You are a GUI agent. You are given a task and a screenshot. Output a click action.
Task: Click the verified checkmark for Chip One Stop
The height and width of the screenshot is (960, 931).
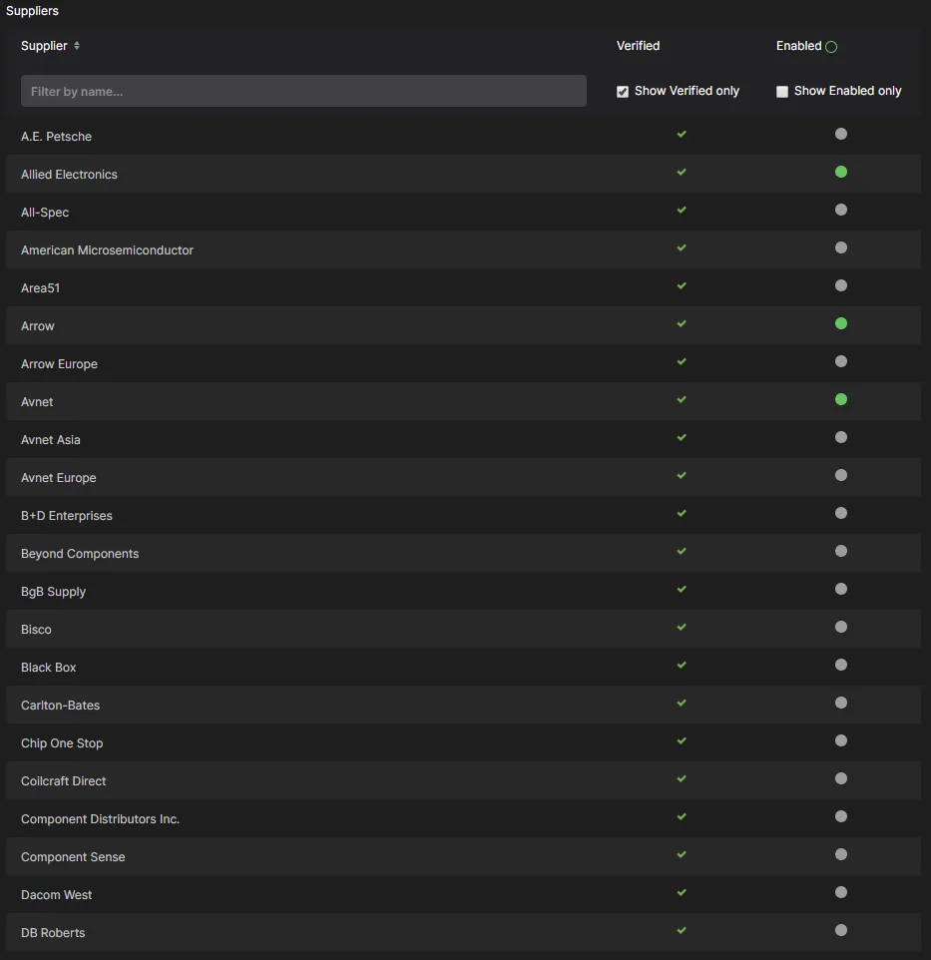click(x=682, y=741)
